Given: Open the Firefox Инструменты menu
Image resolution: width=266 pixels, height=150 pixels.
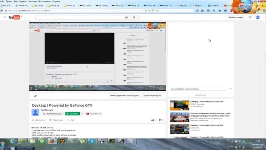Looking at the screenshot, I should [44, 1].
